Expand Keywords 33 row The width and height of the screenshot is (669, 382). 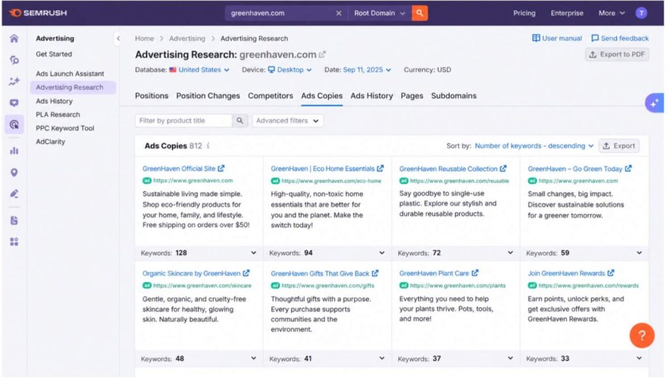point(584,358)
